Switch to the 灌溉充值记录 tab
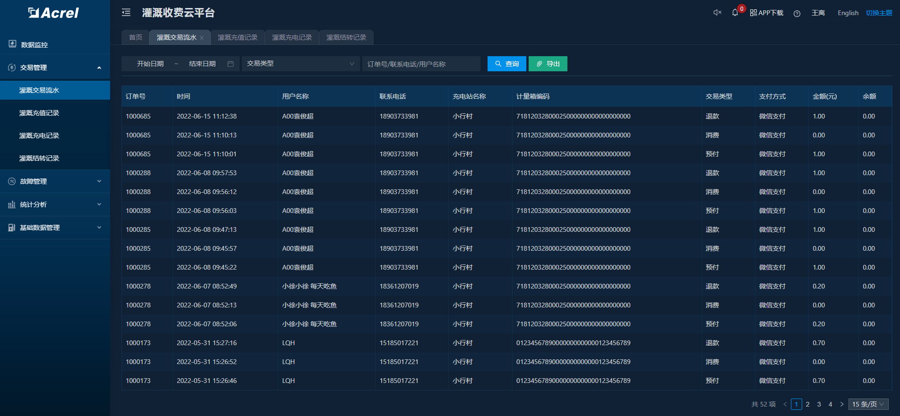900x416 pixels. click(237, 37)
